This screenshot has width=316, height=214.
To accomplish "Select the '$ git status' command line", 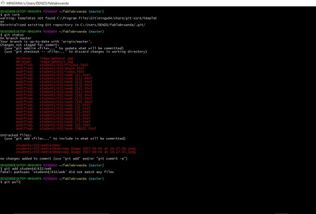I will click(12, 35).
